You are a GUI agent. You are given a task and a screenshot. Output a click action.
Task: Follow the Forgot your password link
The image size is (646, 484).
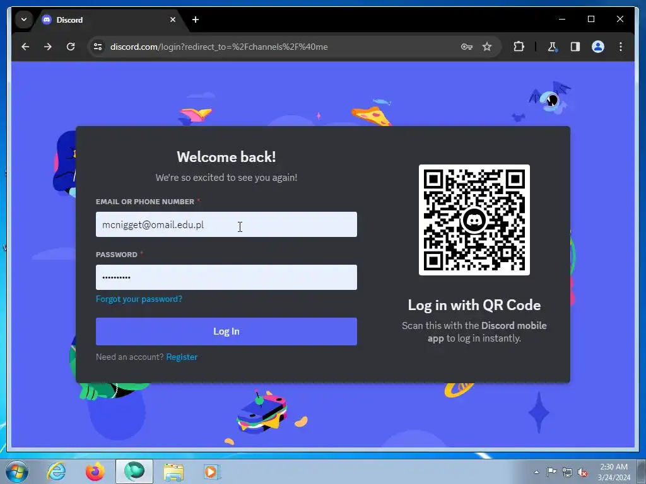(139, 299)
